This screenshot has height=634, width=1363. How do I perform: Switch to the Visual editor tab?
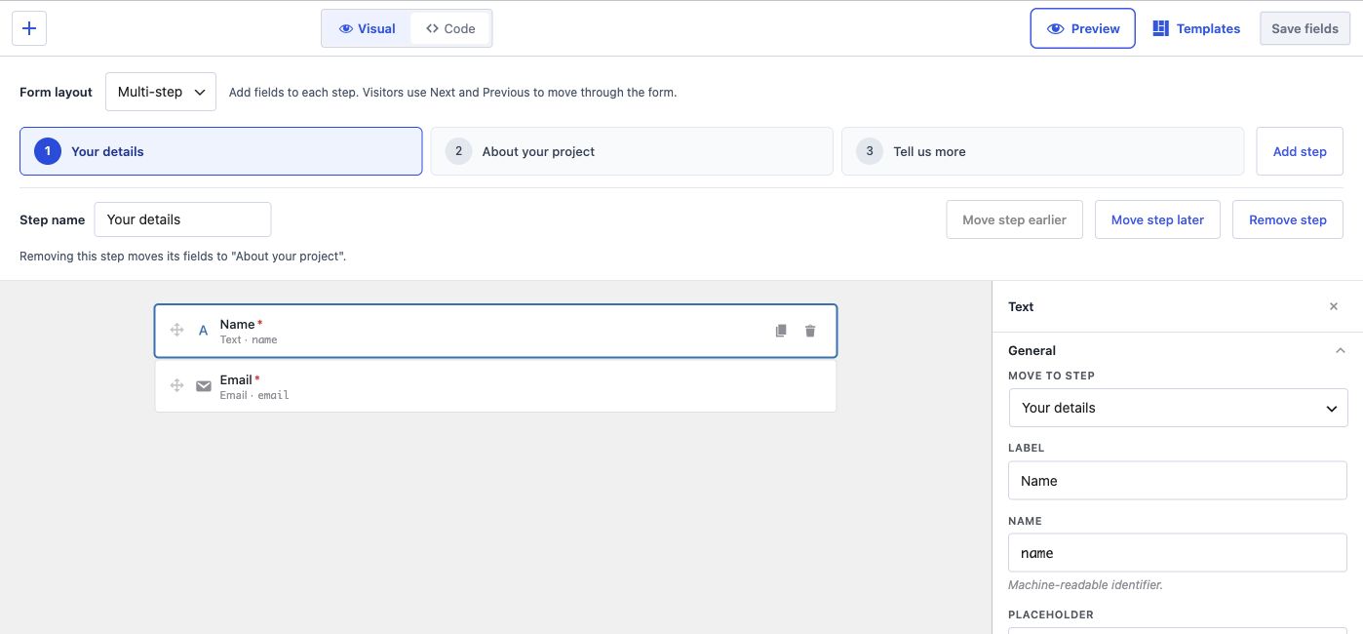tap(367, 28)
